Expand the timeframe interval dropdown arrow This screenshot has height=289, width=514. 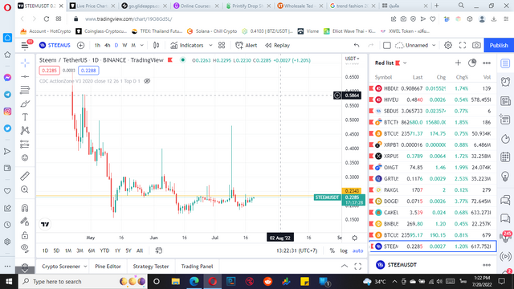[142, 45]
